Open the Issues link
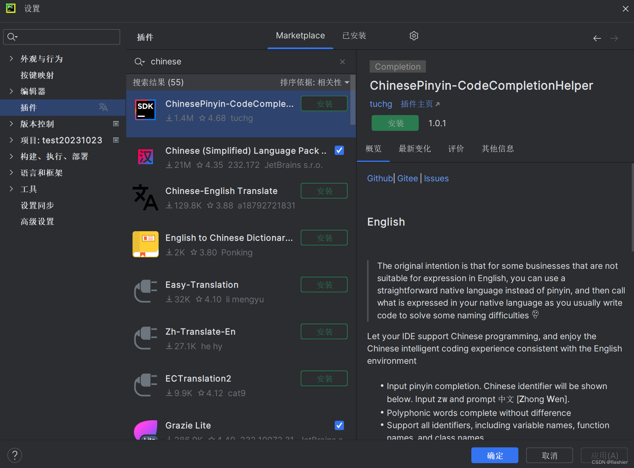Viewport: 634px width, 468px height. (x=436, y=178)
